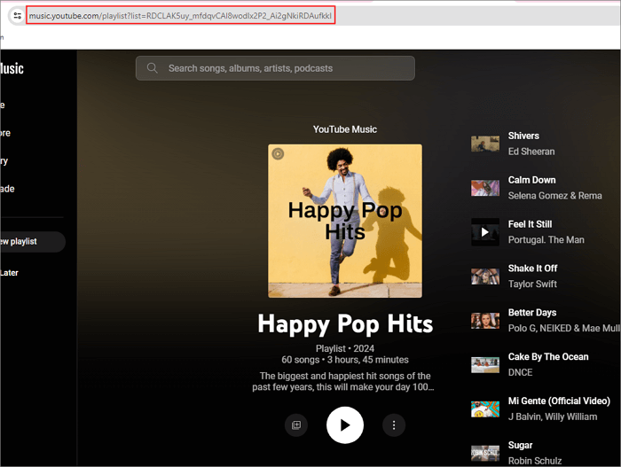Click the save playlist to library icon
This screenshot has width=621, height=467.
296,425
